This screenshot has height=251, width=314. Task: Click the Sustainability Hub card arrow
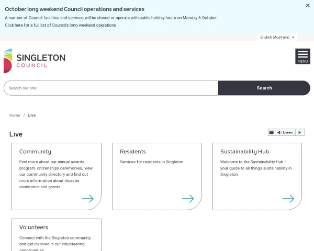(x=288, y=199)
